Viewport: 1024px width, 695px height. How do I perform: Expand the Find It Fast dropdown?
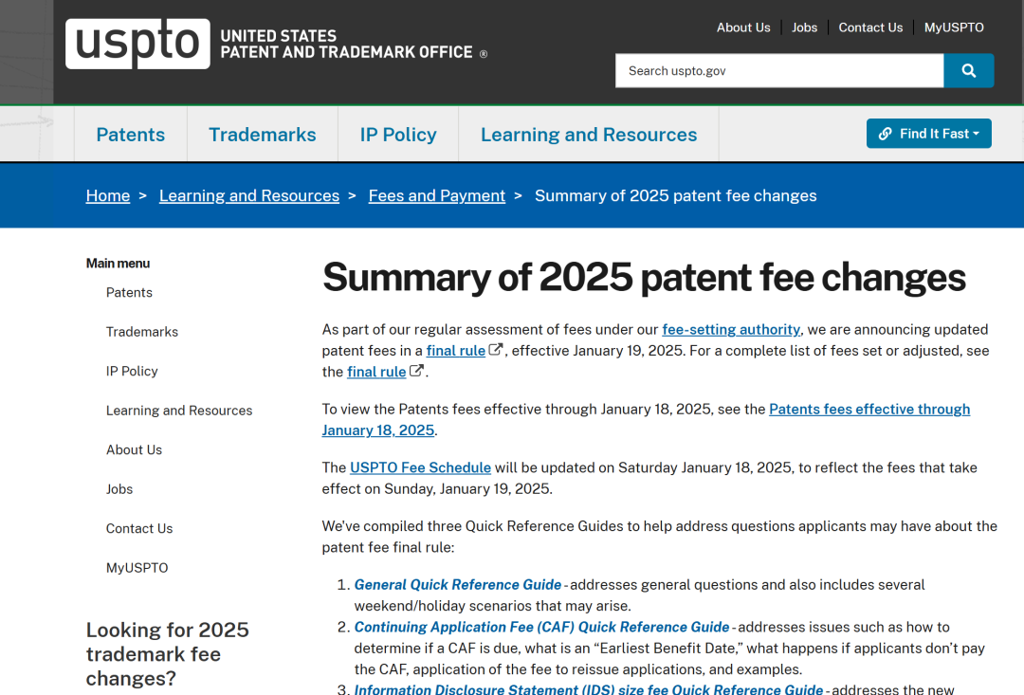tap(928, 134)
